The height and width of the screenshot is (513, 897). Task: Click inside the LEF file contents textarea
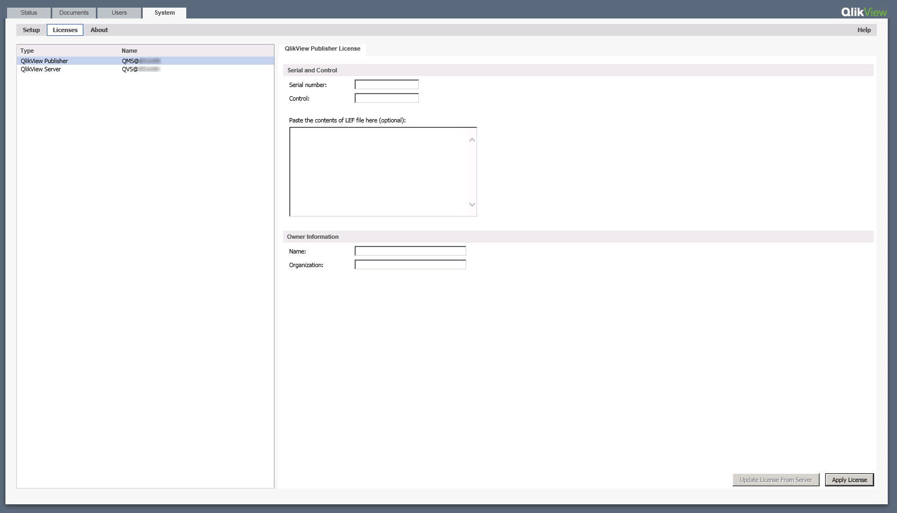tap(381, 171)
